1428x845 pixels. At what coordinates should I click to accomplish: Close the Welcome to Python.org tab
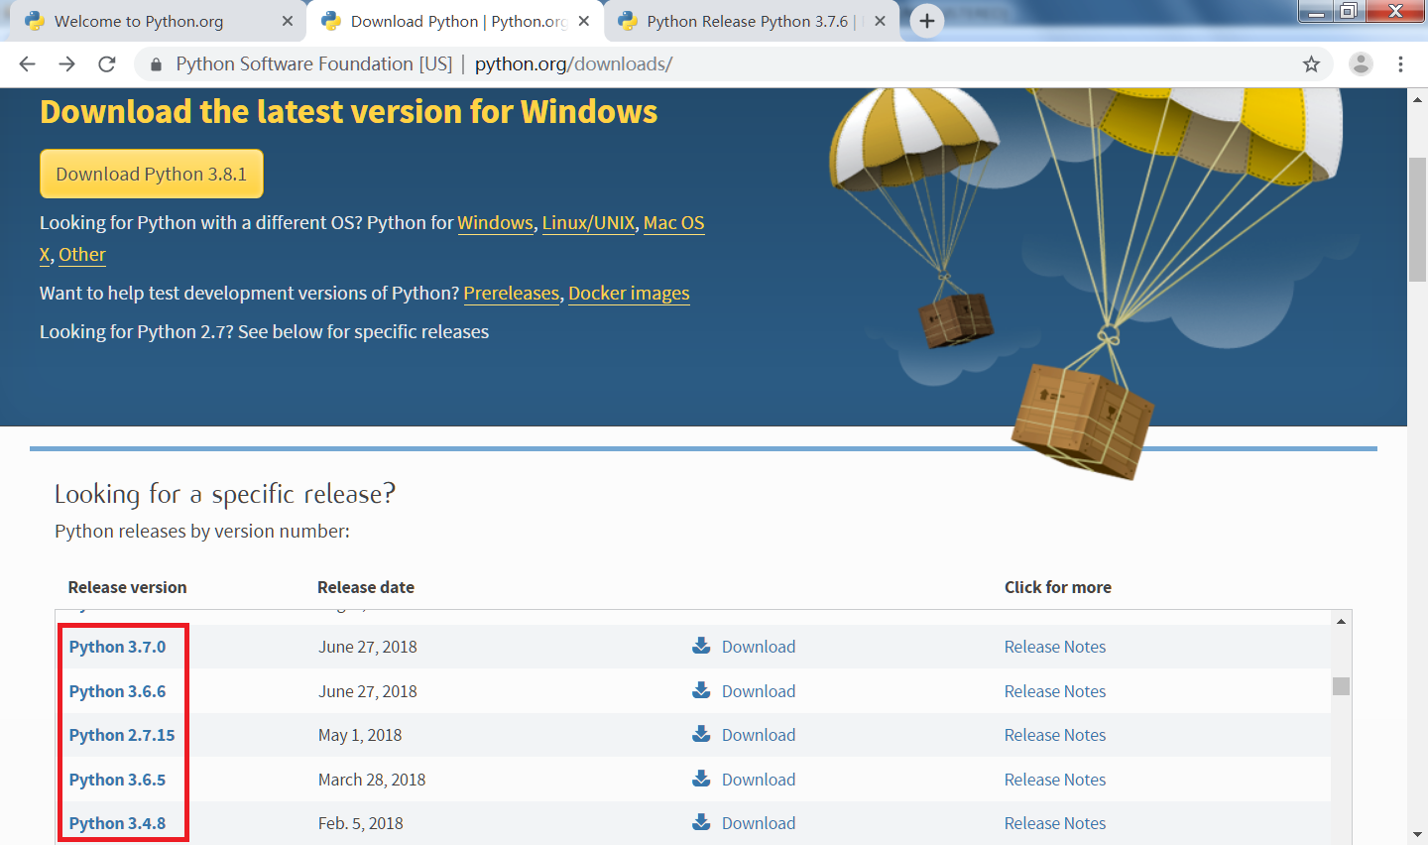(x=287, y=21)
